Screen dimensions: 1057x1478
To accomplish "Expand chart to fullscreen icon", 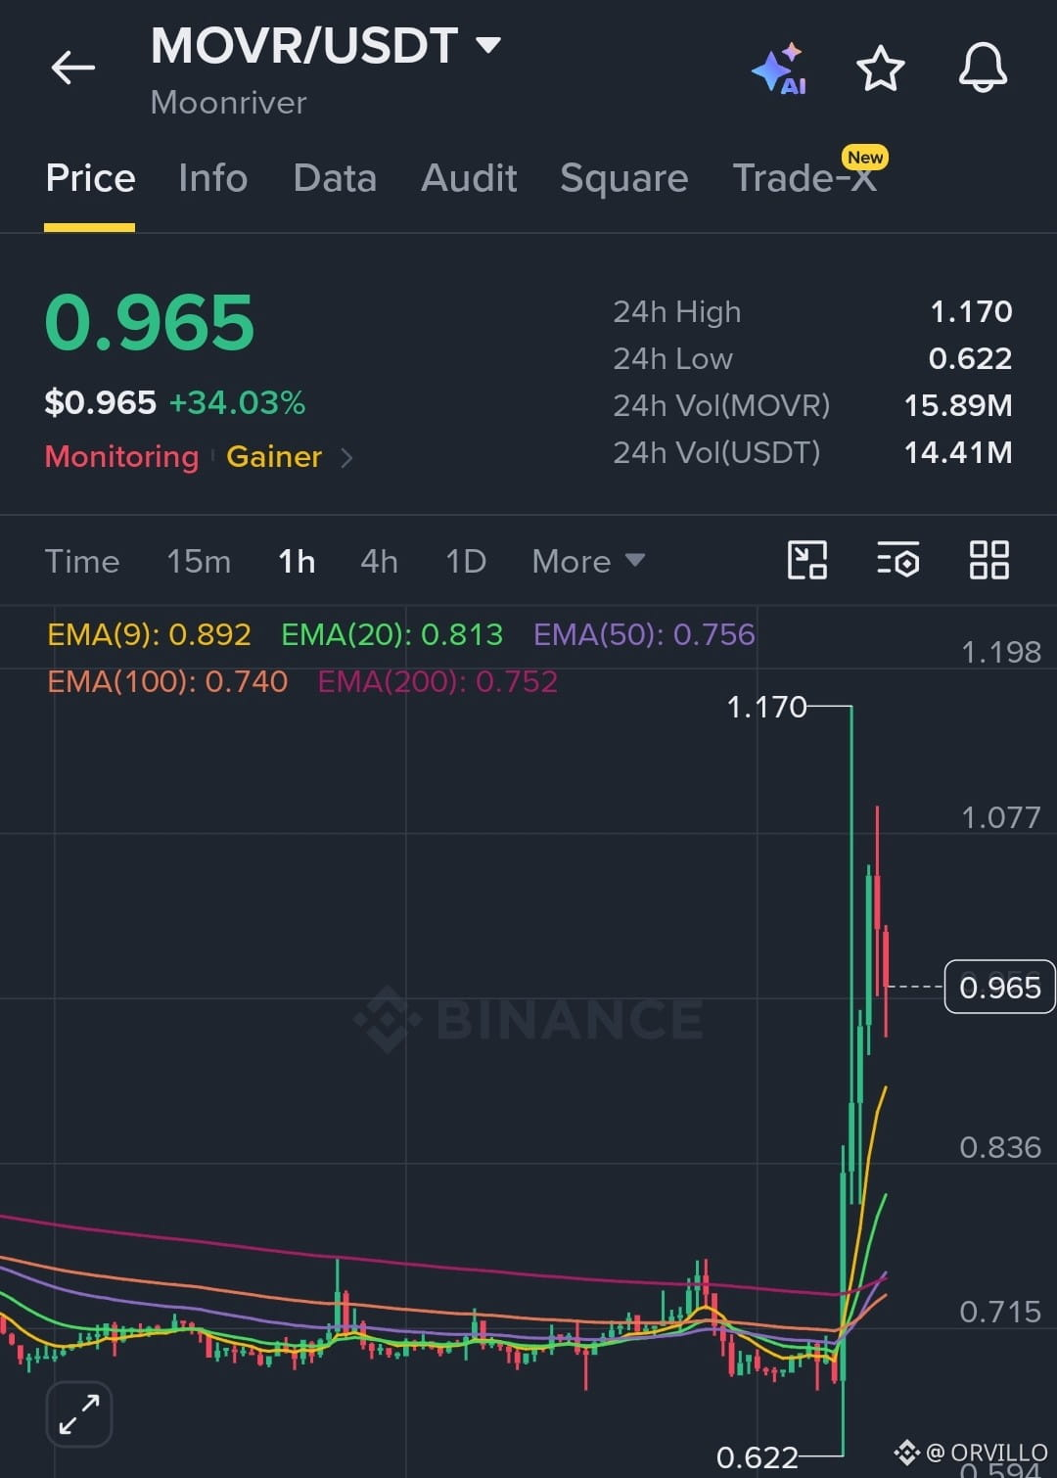I will point(79,1413).
